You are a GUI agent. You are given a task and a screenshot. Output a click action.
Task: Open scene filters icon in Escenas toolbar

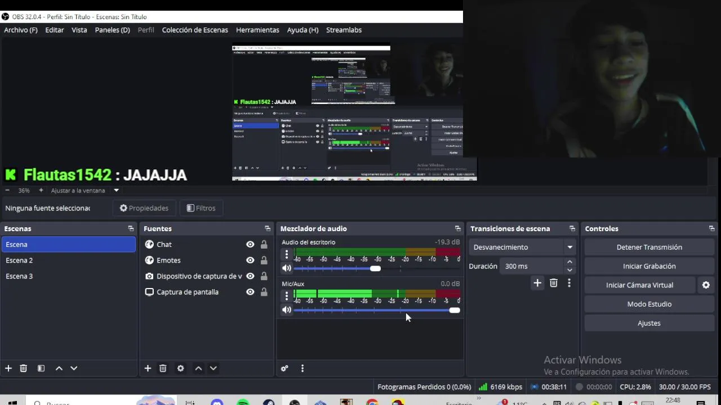click(x=41, y=368)
